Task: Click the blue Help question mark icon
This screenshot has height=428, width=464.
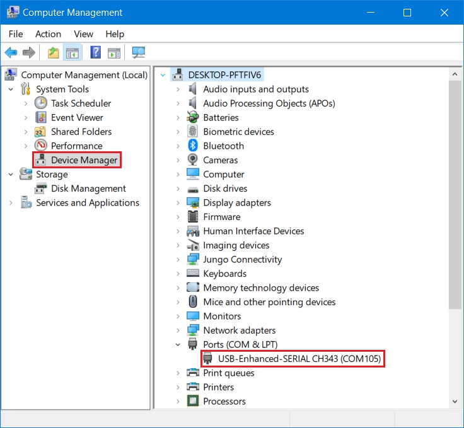Action: point(96,52)
